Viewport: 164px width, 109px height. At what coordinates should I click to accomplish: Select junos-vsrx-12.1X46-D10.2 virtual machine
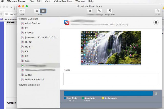(38, 37)
